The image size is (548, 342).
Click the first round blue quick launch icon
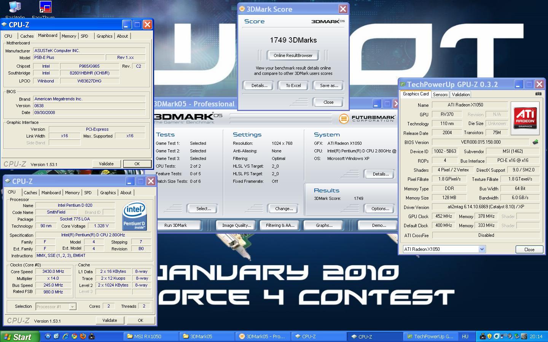point(48,336)
